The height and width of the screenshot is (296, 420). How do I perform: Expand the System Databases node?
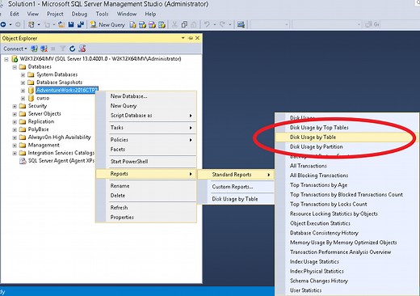[23, 75]
